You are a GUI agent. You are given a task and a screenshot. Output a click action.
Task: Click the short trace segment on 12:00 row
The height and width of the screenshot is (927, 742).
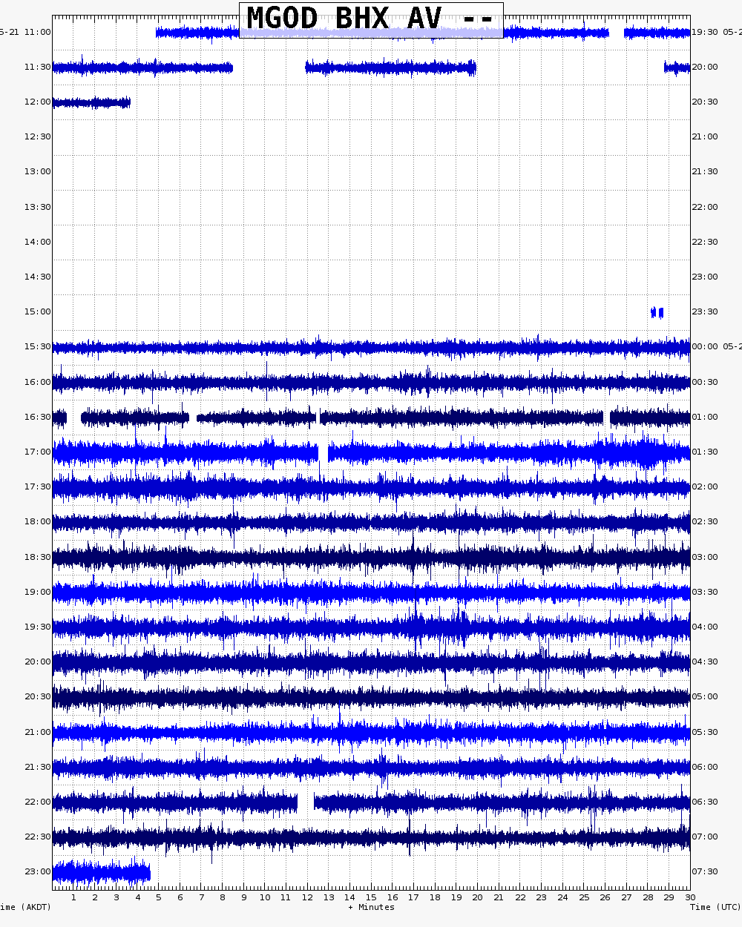point(91,102)
